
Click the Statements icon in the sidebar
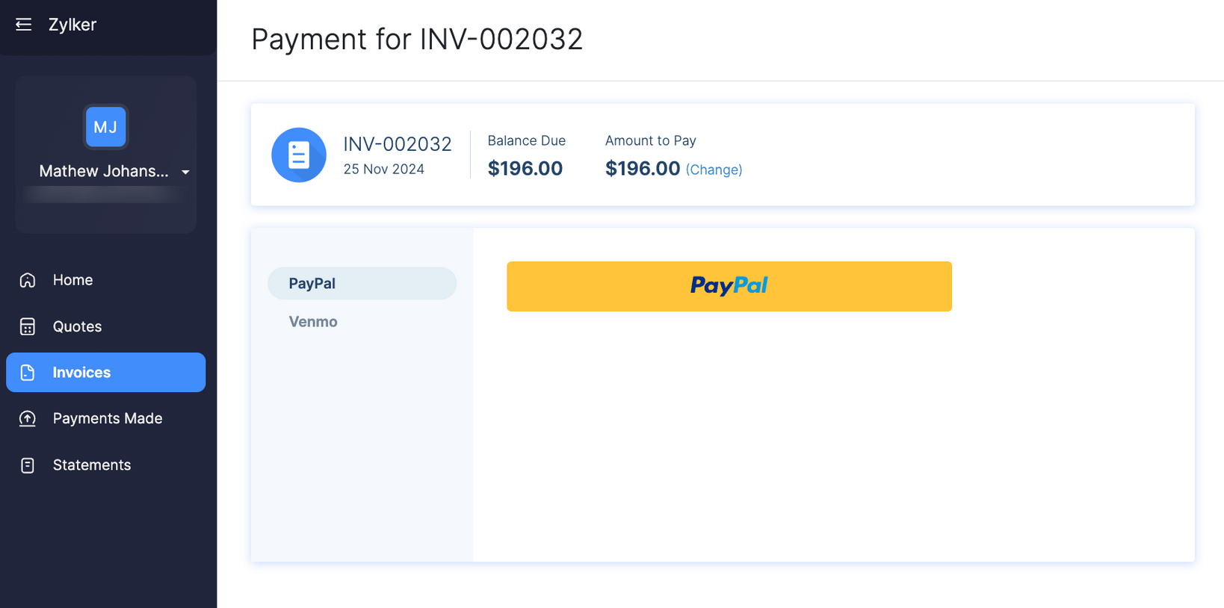click(x=27, y=465)
